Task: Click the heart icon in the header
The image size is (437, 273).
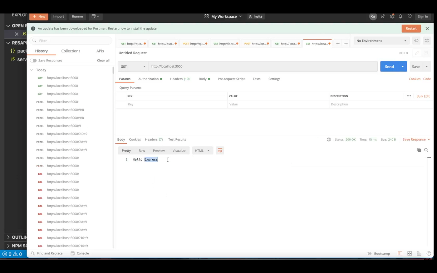Action: pos(410,16)
